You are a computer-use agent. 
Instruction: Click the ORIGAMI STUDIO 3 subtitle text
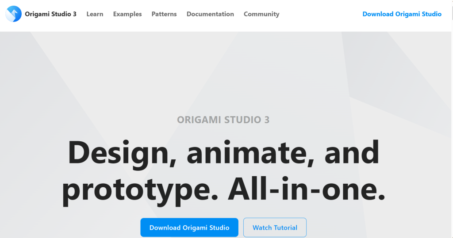click(x=223, y=120)
